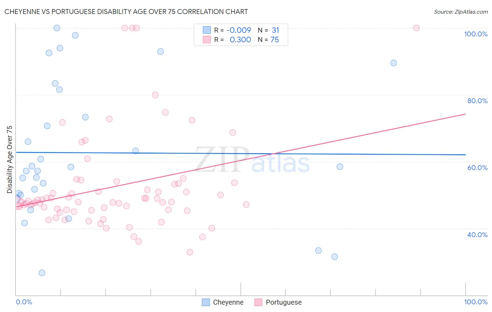Click the pink data point at far top right

click(416, 28)
